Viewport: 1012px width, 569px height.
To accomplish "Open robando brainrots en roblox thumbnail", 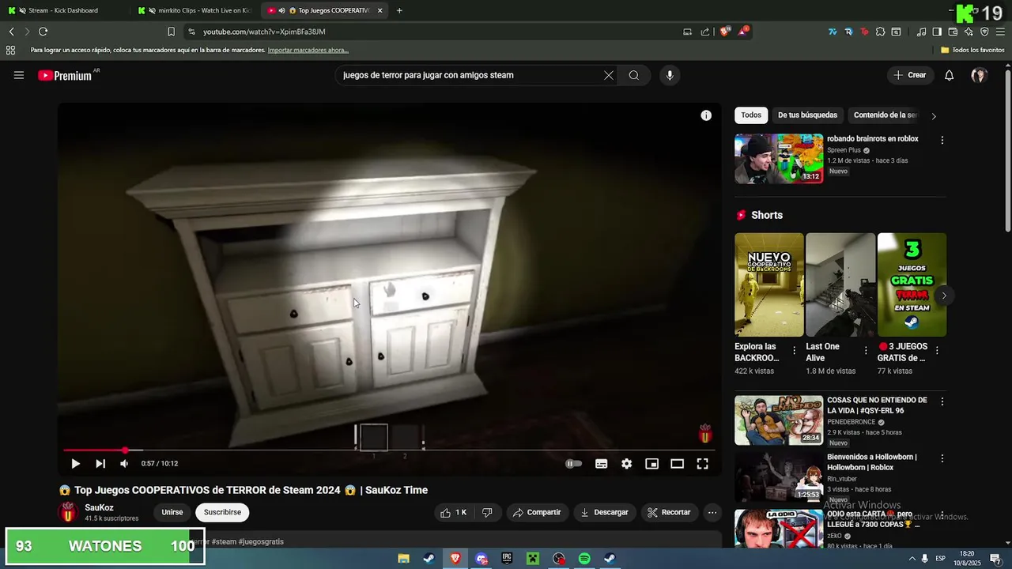I will tap(779, 159).
